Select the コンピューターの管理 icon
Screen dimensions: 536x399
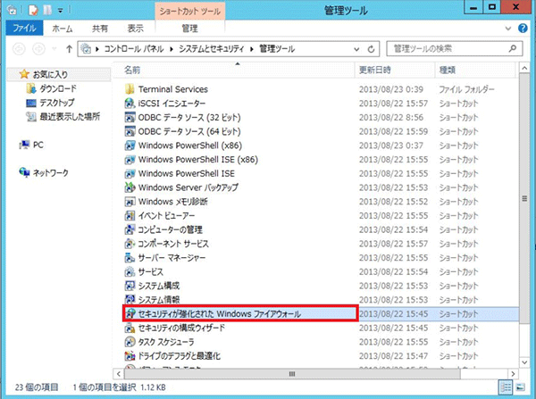point(130,229)
